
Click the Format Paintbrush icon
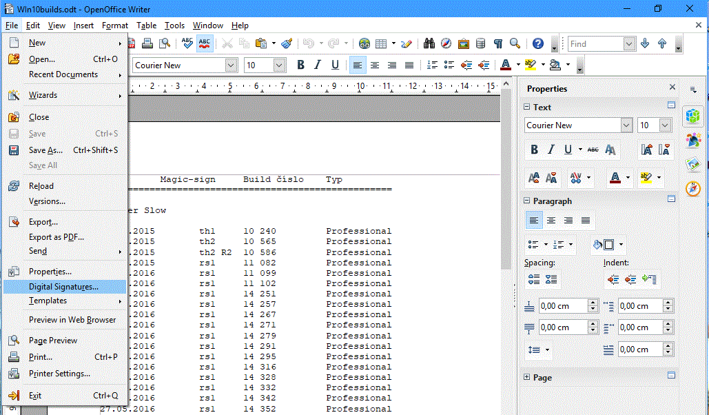[287, 43]
